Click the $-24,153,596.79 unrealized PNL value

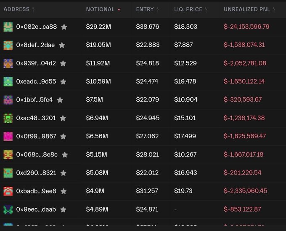[246, 27]
